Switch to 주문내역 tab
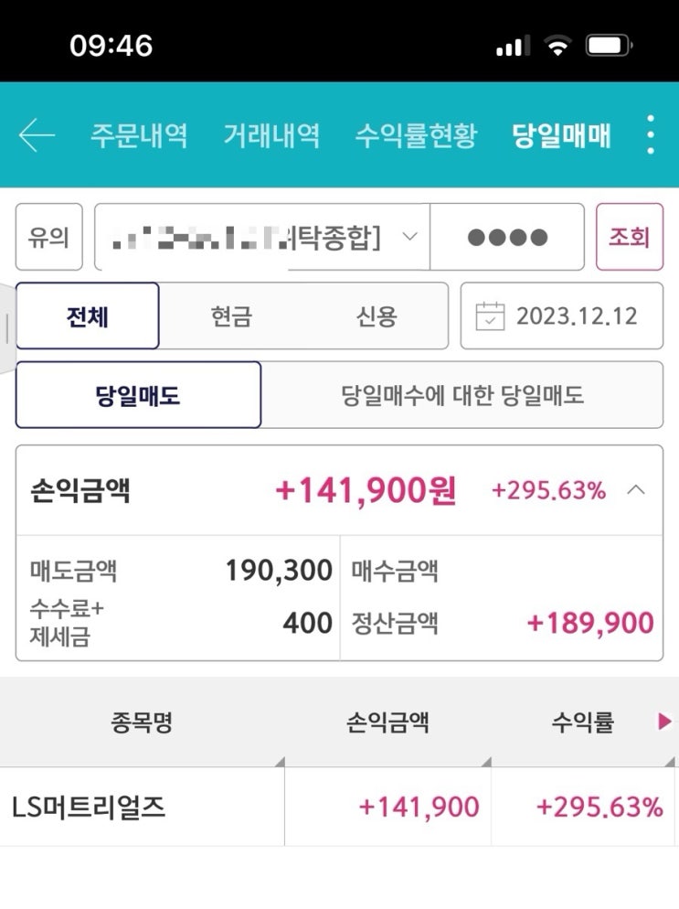 pyautogui.click(x=139, y=135)
